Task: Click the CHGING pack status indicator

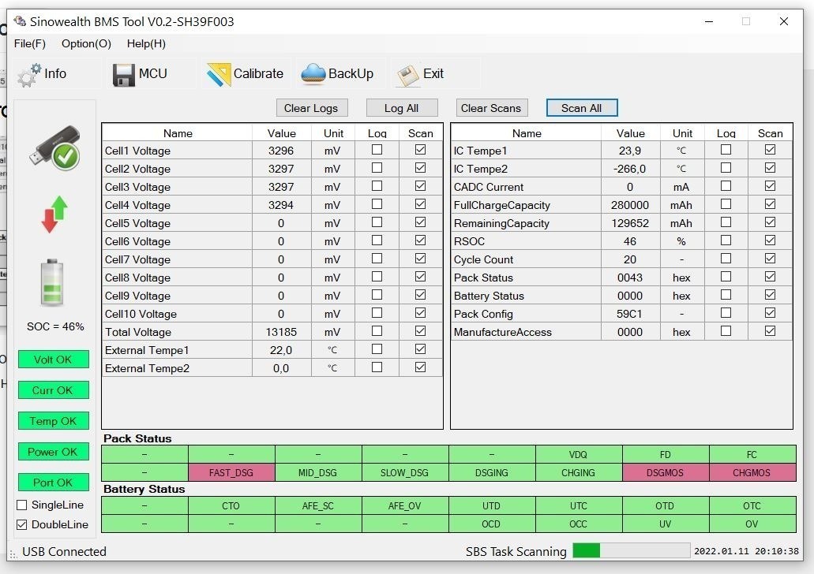Action: (578, 472)
